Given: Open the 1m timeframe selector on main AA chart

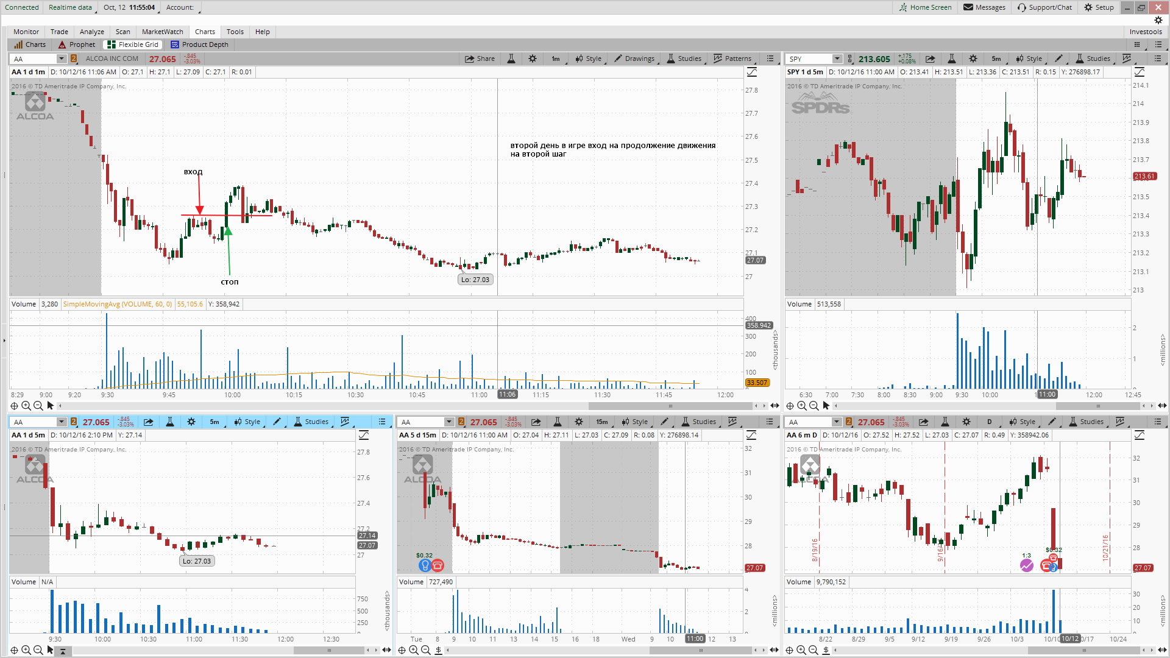Looking at the screenshot, I should (556, 58).
